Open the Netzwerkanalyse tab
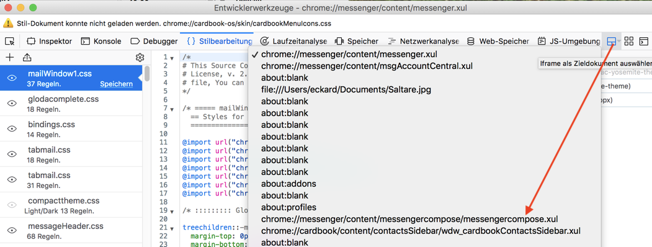Viewport: 652px width, 247px height. (424, 41)
